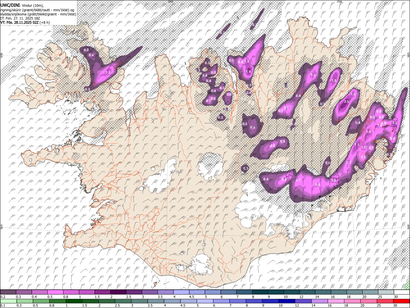Image resolution: width=410 pixels, height=308 pixels.
Task: Click the bright red bottom-row swatch after 30
Action: coord(401,301)
